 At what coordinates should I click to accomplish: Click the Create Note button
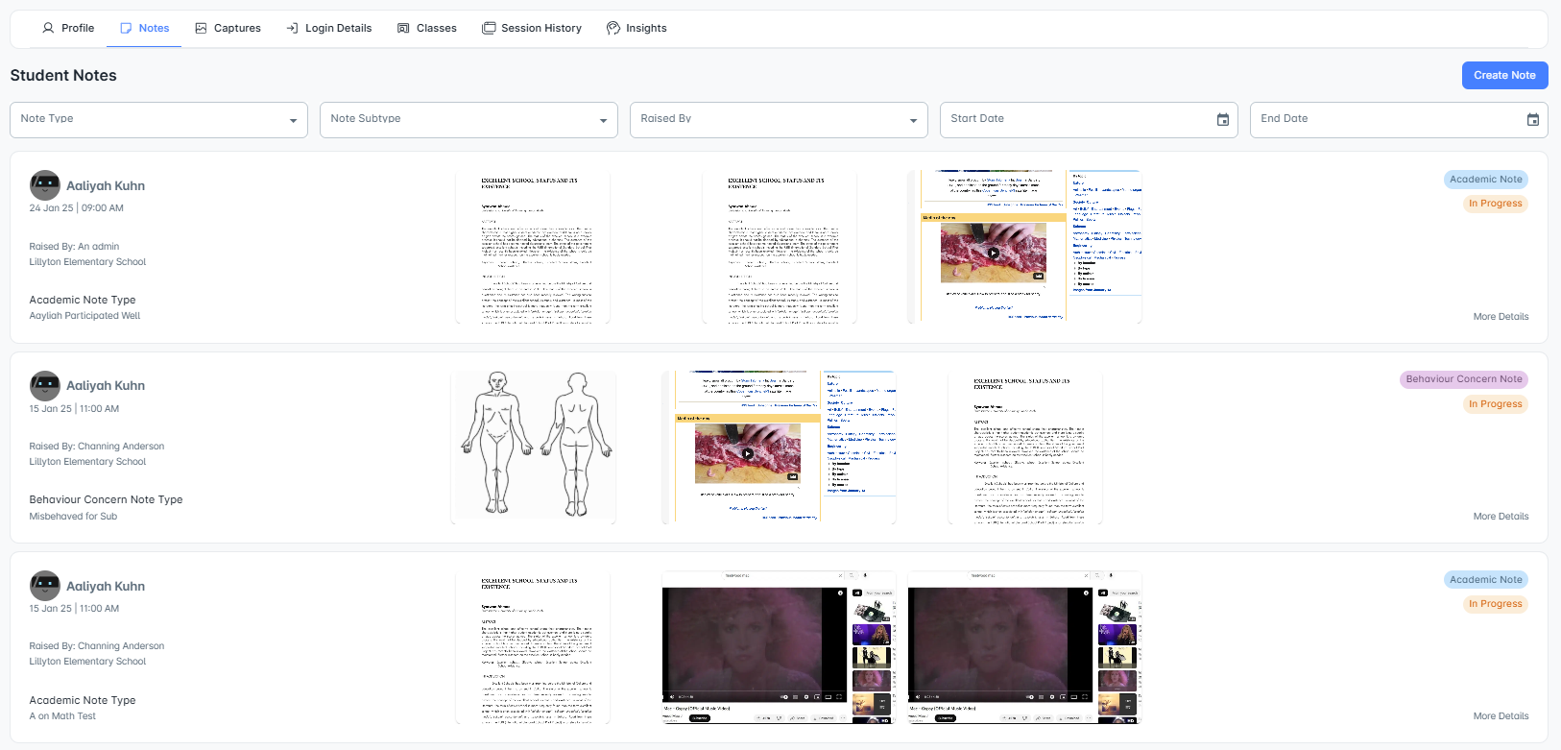pyautogui.click(x=1504, y=75)
